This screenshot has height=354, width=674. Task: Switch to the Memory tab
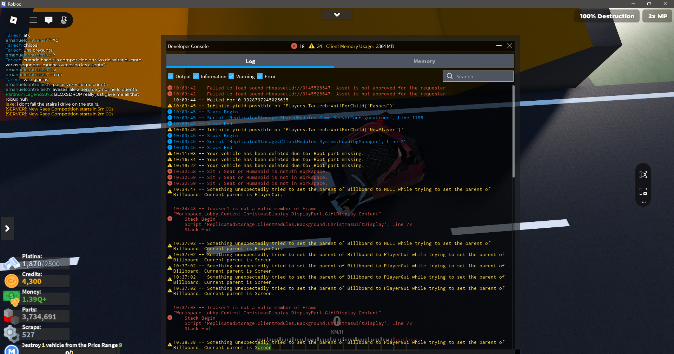(x=424, y=61)
